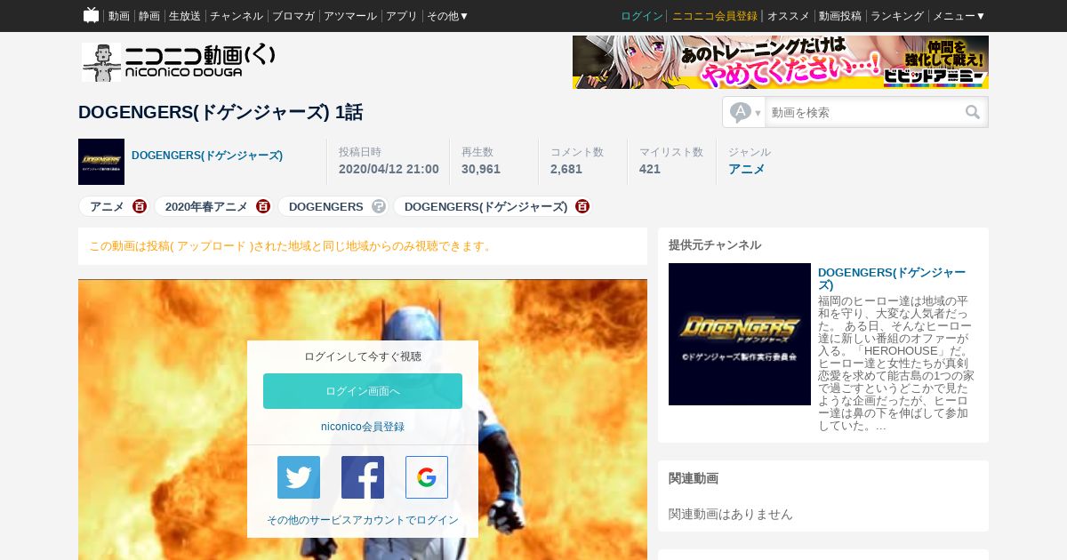Viewport: 1067px width, 560px height.
Task: Click the ログイン画面へ button
Action: tap(363, 391)
